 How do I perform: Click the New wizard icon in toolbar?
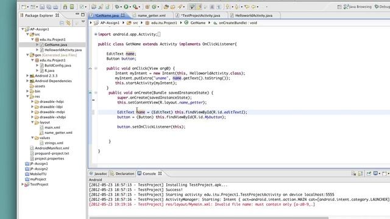coord(24,7)
